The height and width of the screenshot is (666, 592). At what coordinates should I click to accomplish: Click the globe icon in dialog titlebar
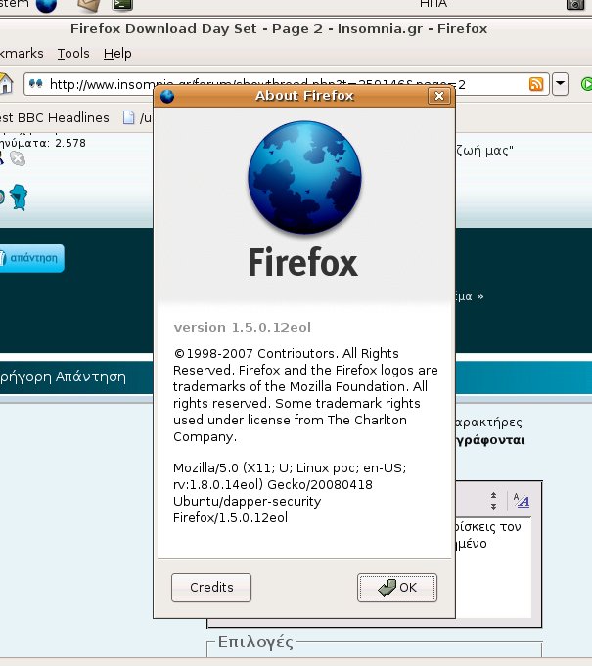click(167, 97)
